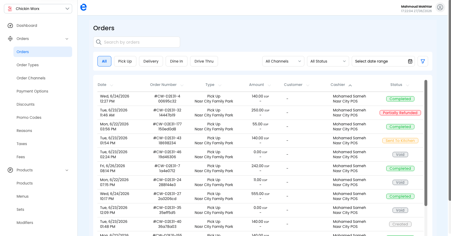Open the calendar icon in date range
Screen dimensions: 451x236
[x=410, y=61]
